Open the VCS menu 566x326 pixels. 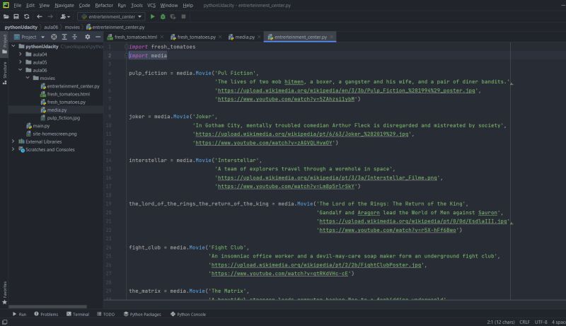coord(151,6)
